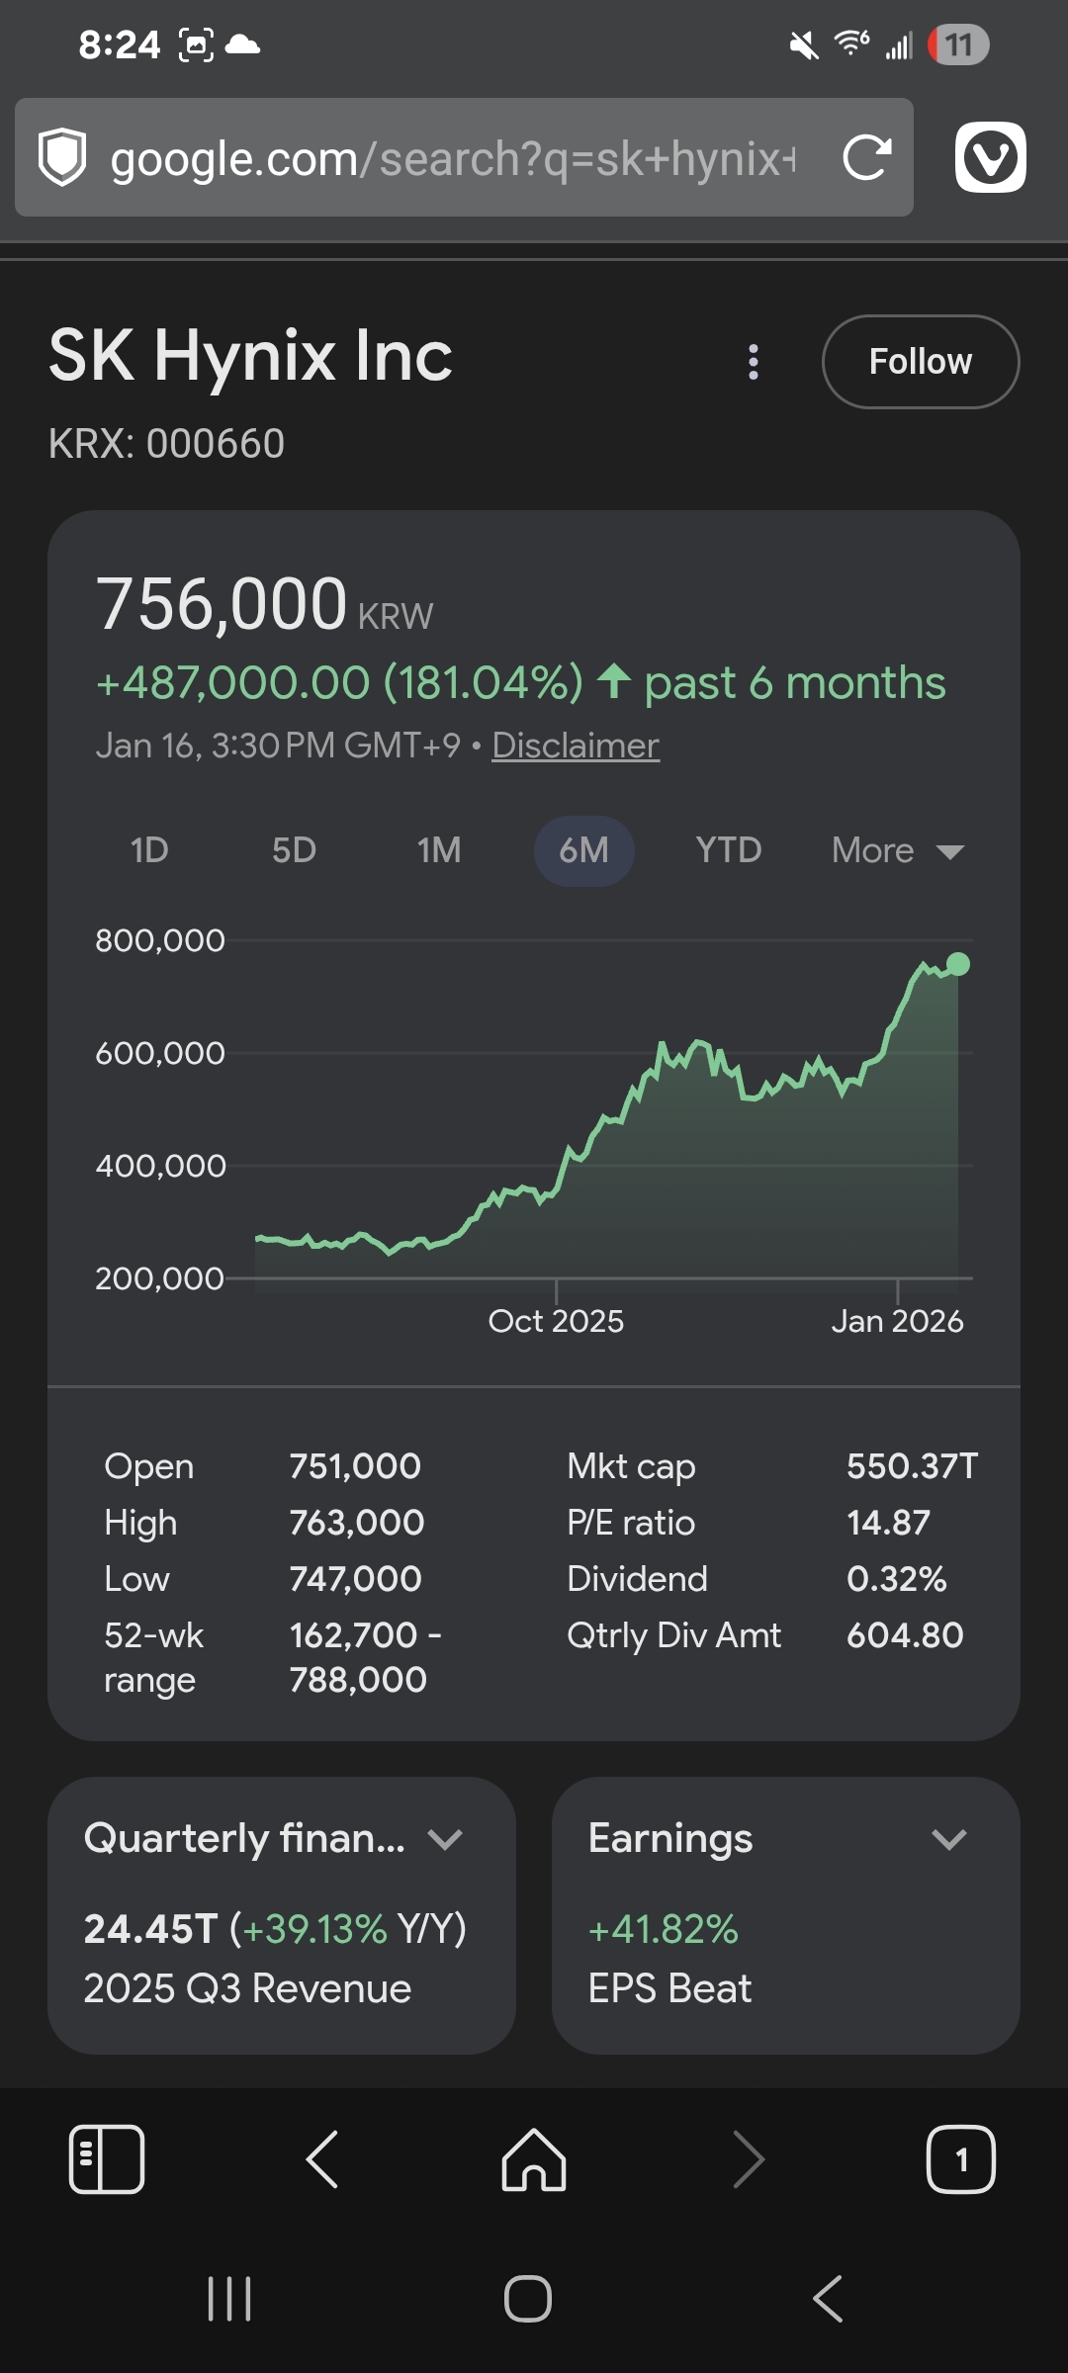The height and width of the screenshot is (2373, 1068).
Task: Tap the Android system back button
Action: click(828, 2299)
